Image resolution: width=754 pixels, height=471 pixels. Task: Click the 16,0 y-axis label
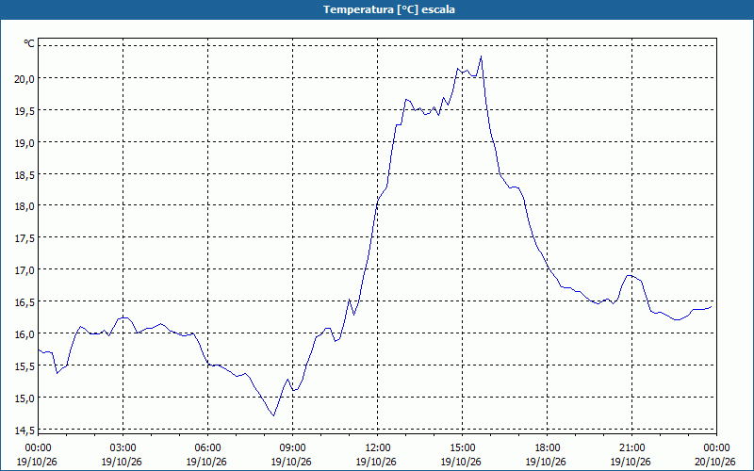click(25, 334)
